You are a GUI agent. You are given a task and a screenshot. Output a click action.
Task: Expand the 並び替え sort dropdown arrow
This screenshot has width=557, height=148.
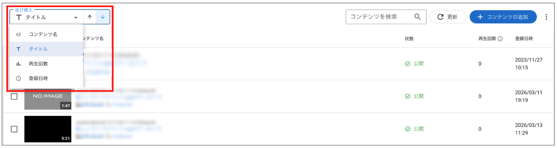(x=76, y=17)
